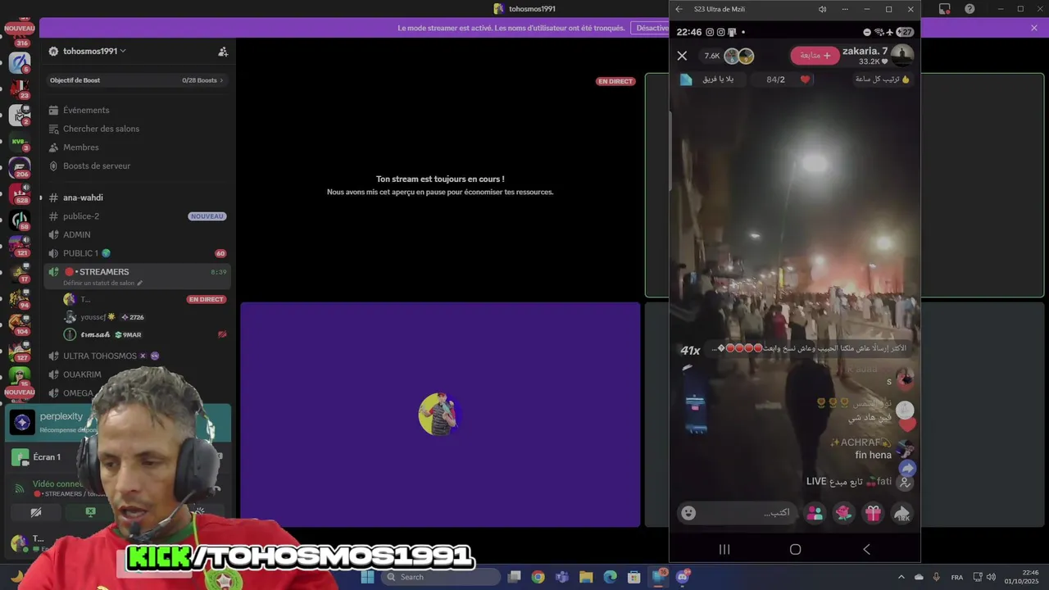The image size is (1049, 590).
Task: Tap the pink follow button متابعة
Action: (815, 56)
